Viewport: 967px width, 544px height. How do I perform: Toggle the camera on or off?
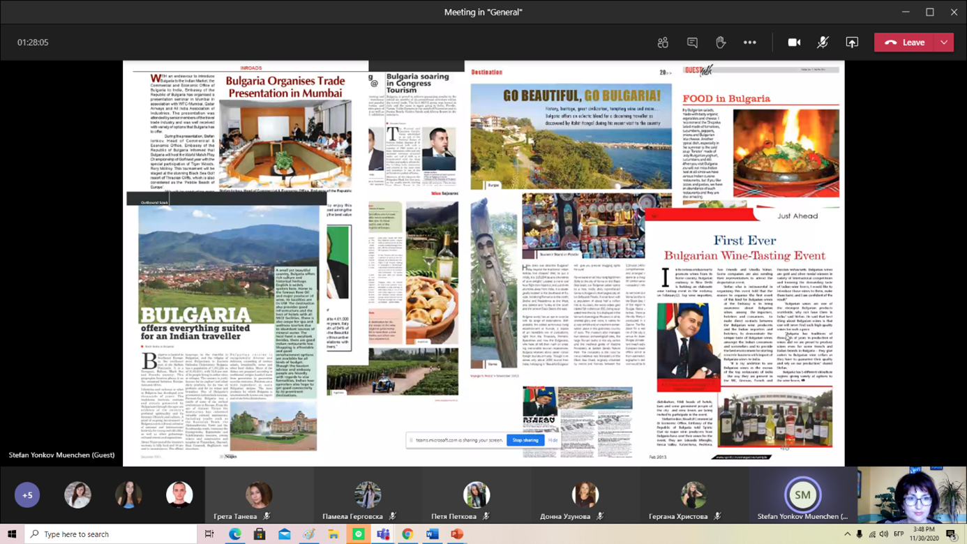(x=794, y=43)
